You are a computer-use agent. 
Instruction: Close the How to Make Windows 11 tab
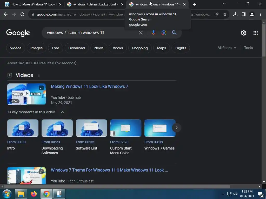(x=60, y=4)
